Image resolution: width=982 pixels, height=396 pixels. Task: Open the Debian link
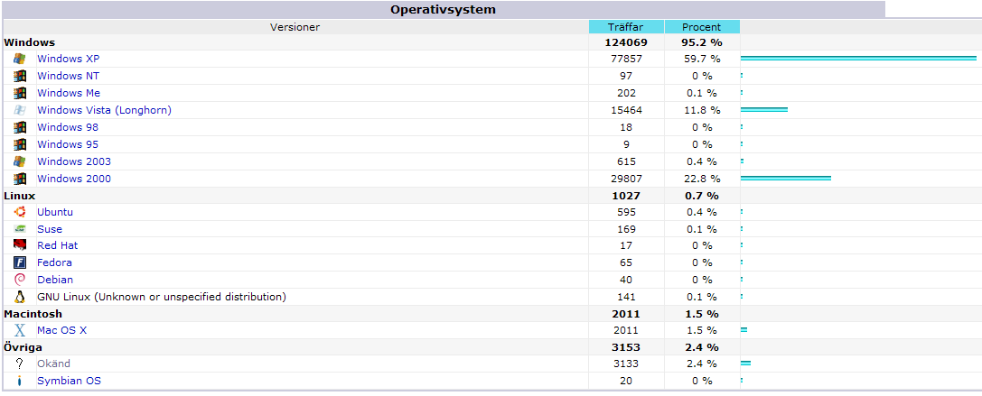(x=55, y=280)
